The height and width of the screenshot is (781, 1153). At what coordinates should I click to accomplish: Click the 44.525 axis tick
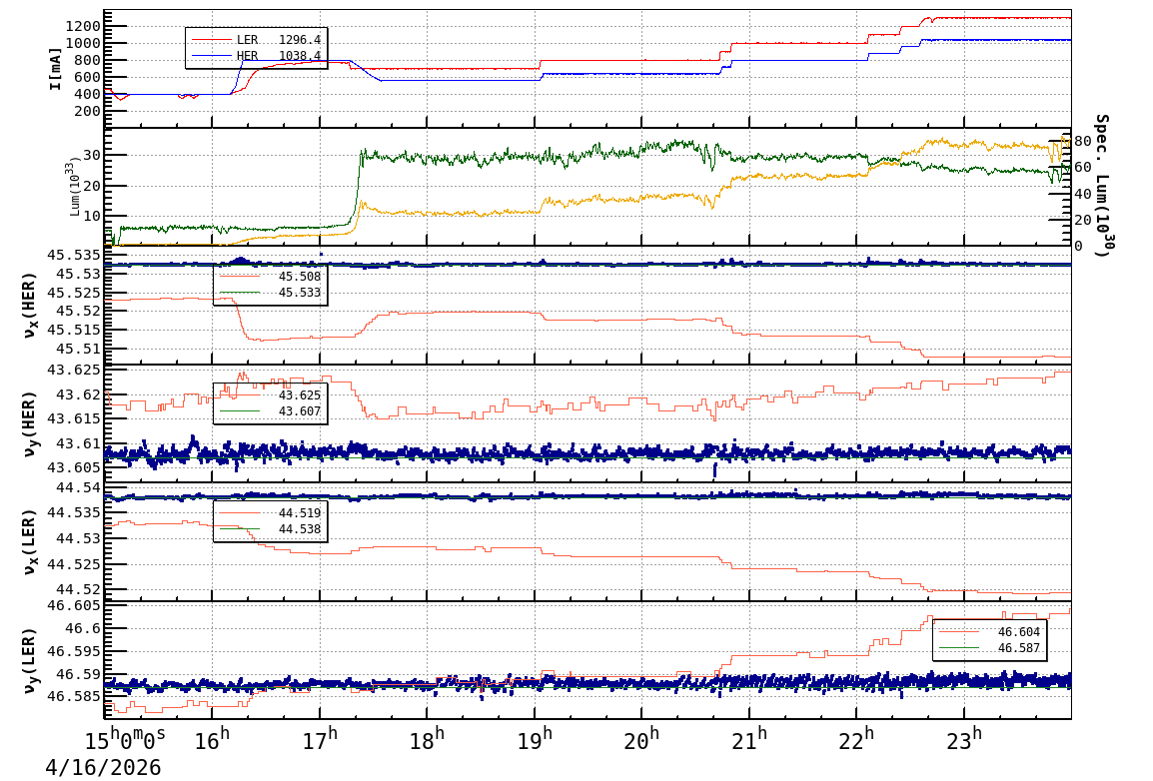click(x=74, y=564)
